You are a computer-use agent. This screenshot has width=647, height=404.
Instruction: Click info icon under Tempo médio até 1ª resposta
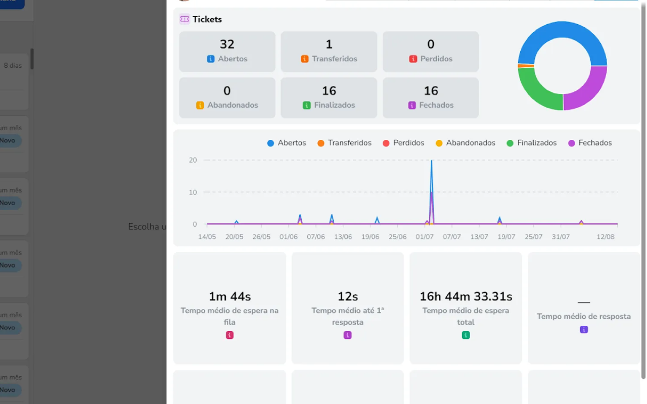[348, 335]
